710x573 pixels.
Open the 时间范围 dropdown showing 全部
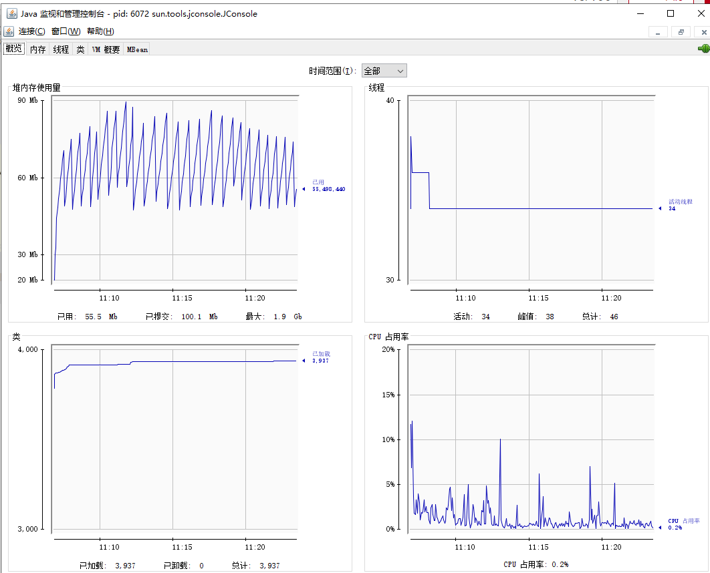pyautogui.click(x=384, y=71)
